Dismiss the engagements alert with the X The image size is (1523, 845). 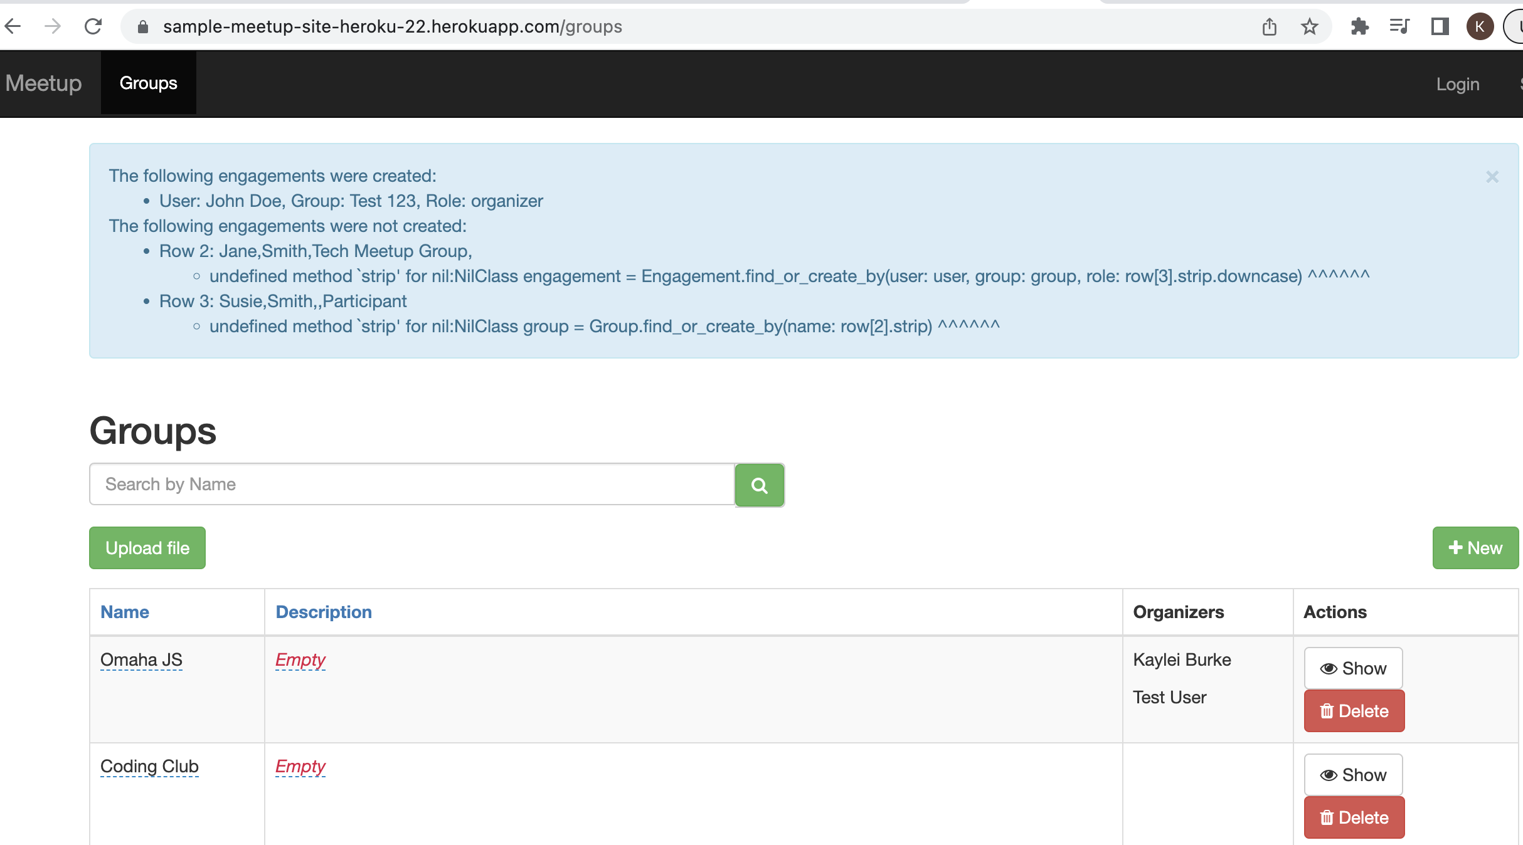tap(1492, 177)
